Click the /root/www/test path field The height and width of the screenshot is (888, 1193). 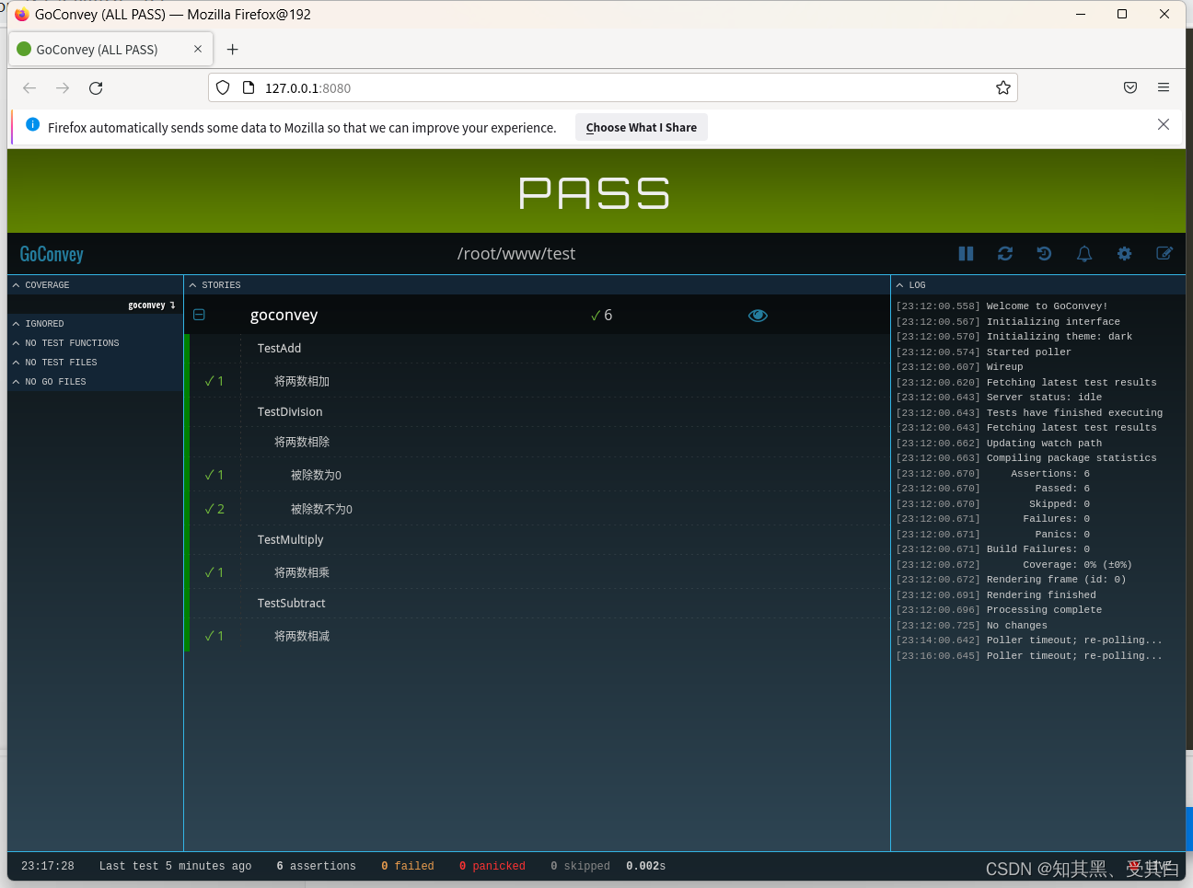coord(516,254)
